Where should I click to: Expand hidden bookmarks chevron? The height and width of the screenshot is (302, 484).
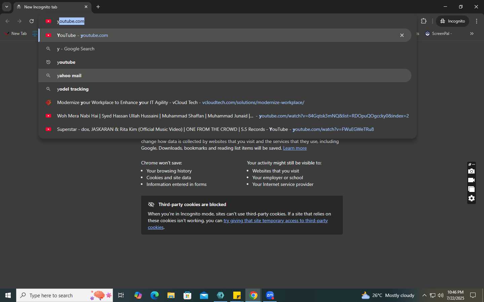[472, 34]
